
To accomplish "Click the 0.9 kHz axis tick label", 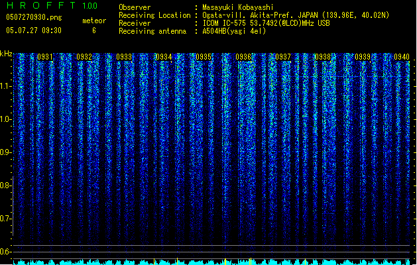I will point(5,152).
